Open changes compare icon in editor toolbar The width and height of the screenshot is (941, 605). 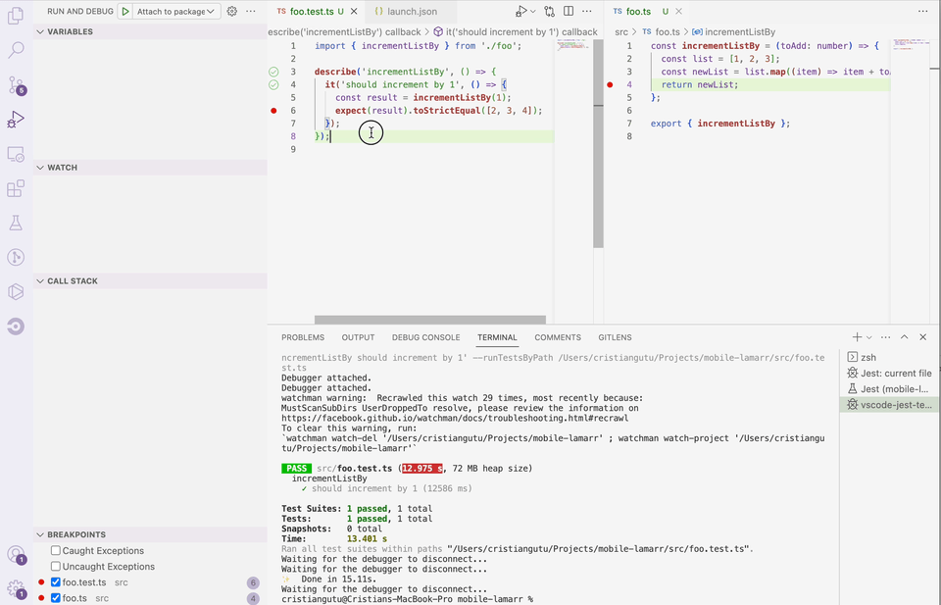(x=549, y=12)
